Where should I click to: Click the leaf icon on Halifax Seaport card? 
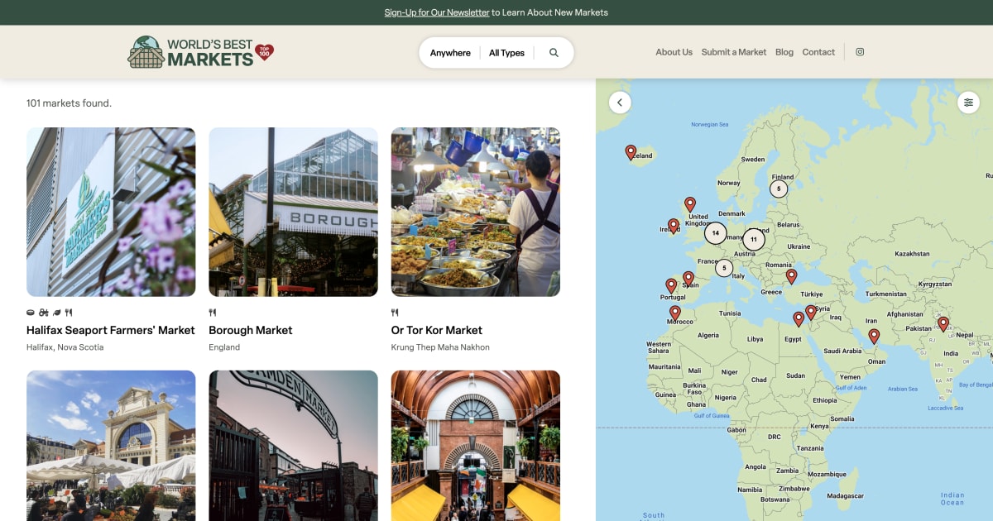point(56,313)
